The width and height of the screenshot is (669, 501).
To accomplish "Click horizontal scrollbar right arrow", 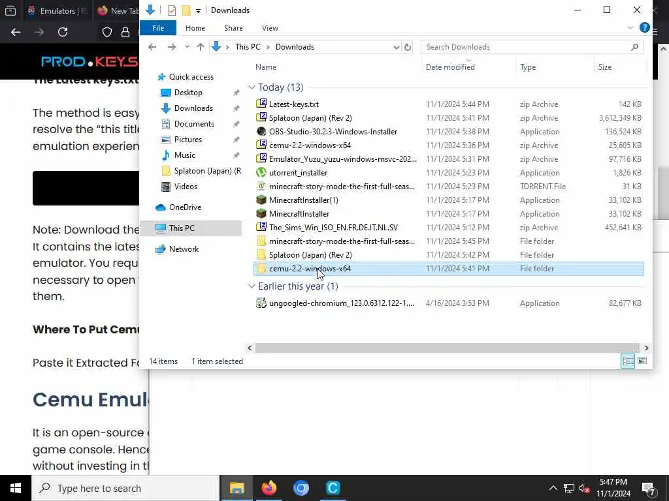I will pyautogui.click(x=646, y=348).
